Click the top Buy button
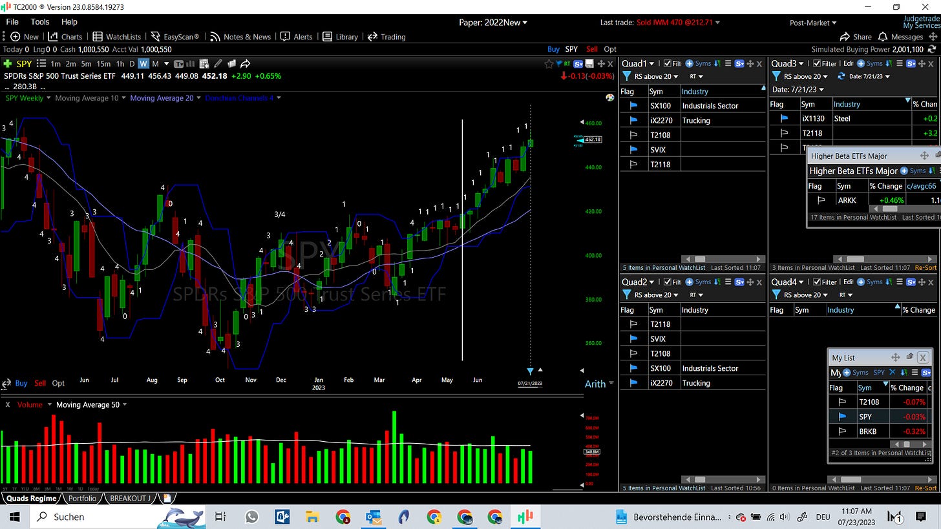 click(553, 49)
